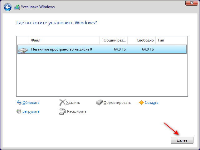
Task: Click the Расширить link
Action: coord(77,111)
